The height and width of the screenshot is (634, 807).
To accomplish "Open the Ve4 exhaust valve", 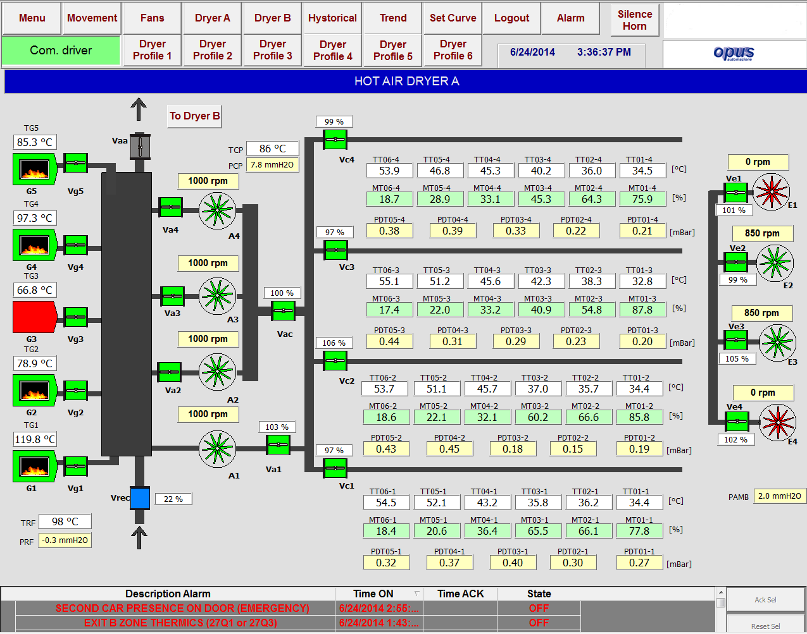I will pos(737,421).
